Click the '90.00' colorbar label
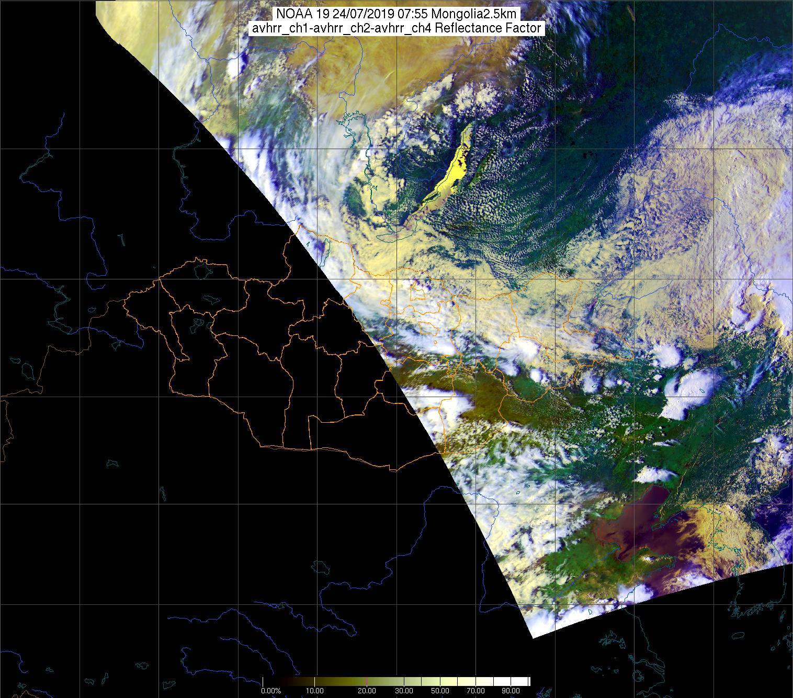The height and width of the screenshot is (698, 793). pyautogui.click(x=511, y=691)
